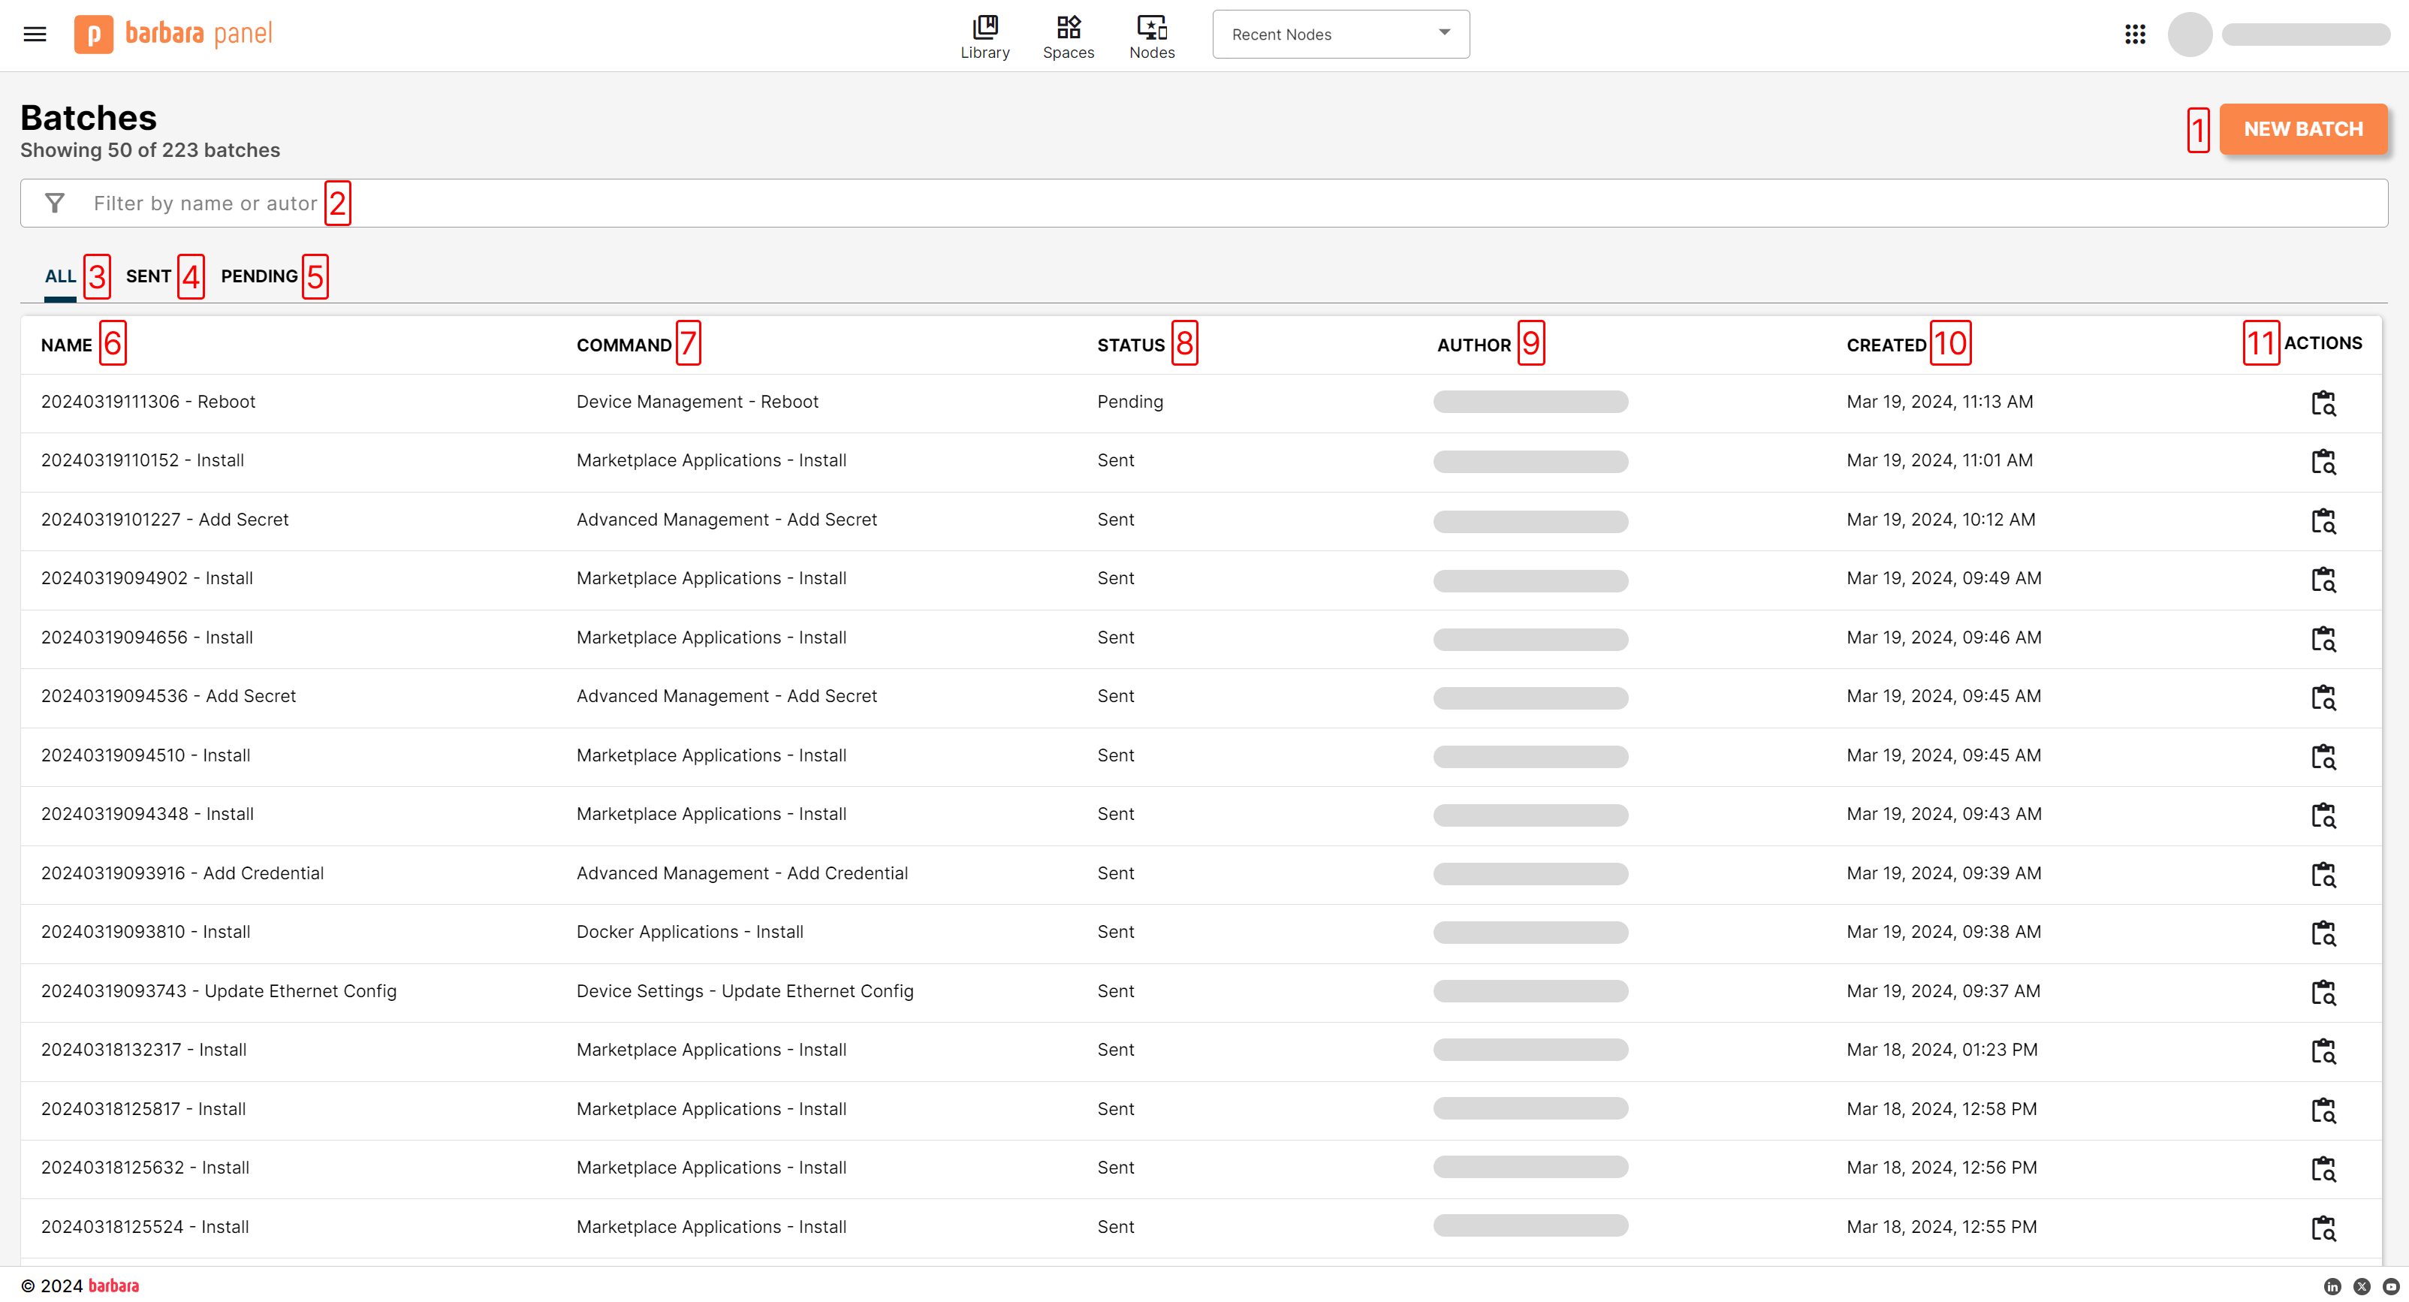
Task: View details of batch 20240319111306 Reboot
Action: tap(2325, 402)
